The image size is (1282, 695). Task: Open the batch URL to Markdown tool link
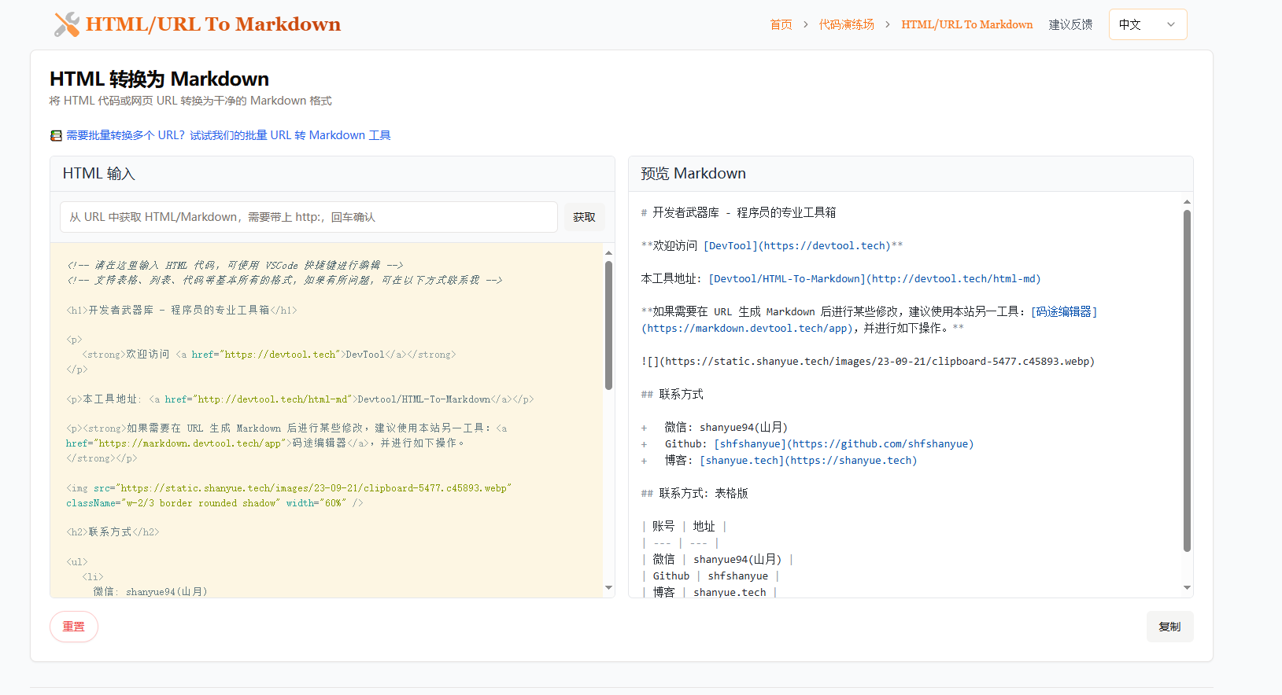[228, 135]
